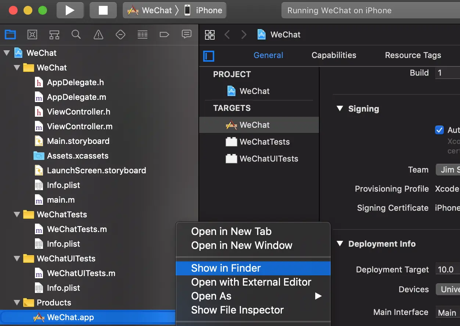460x326 pixels.
Task: Open the Find navigator magnifier icon
Action: tap(76, 35)
